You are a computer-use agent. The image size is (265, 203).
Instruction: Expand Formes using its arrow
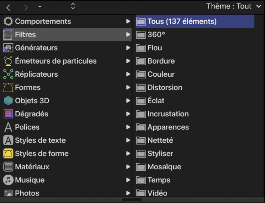point(128,87)
